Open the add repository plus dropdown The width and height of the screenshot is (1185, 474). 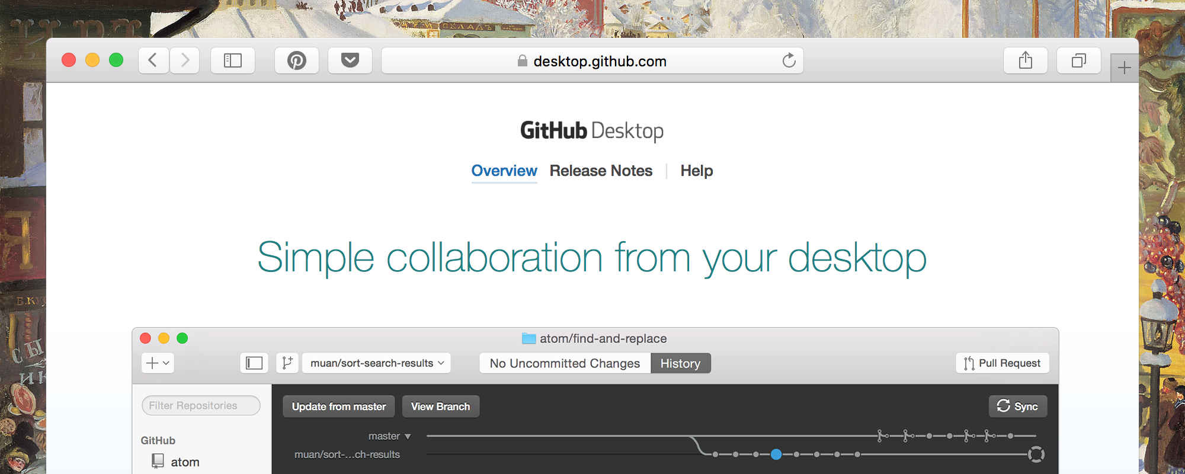click(158, 363)
